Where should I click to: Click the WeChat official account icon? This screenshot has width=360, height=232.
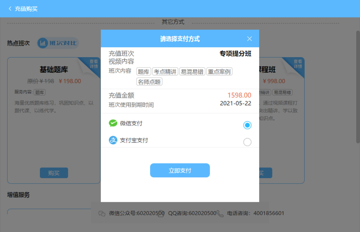click(x=102, y=213)
